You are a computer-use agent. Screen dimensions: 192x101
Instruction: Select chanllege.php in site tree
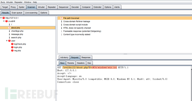(x=17, y=31)
